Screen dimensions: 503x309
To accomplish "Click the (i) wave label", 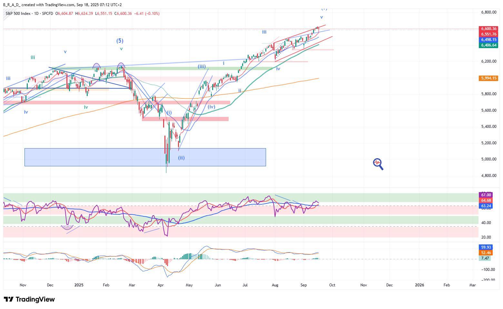I will (x=169, y=113).
